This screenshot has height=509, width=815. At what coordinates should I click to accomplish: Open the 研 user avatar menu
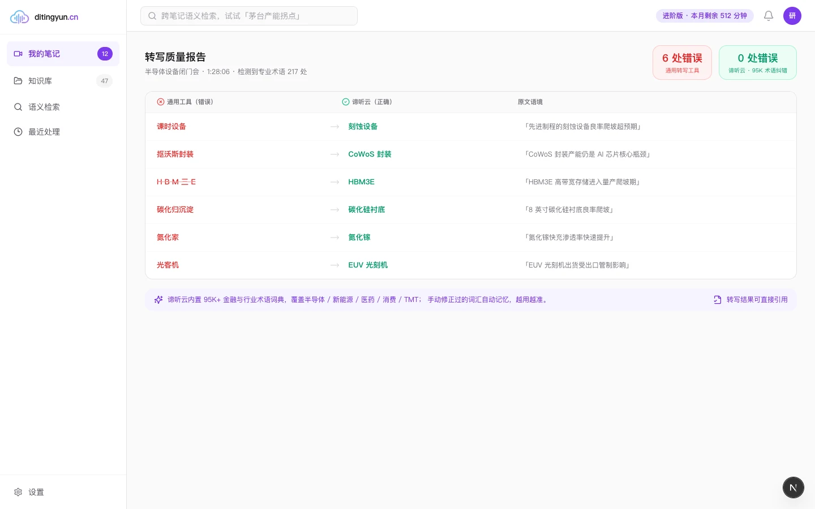point(792,16)
